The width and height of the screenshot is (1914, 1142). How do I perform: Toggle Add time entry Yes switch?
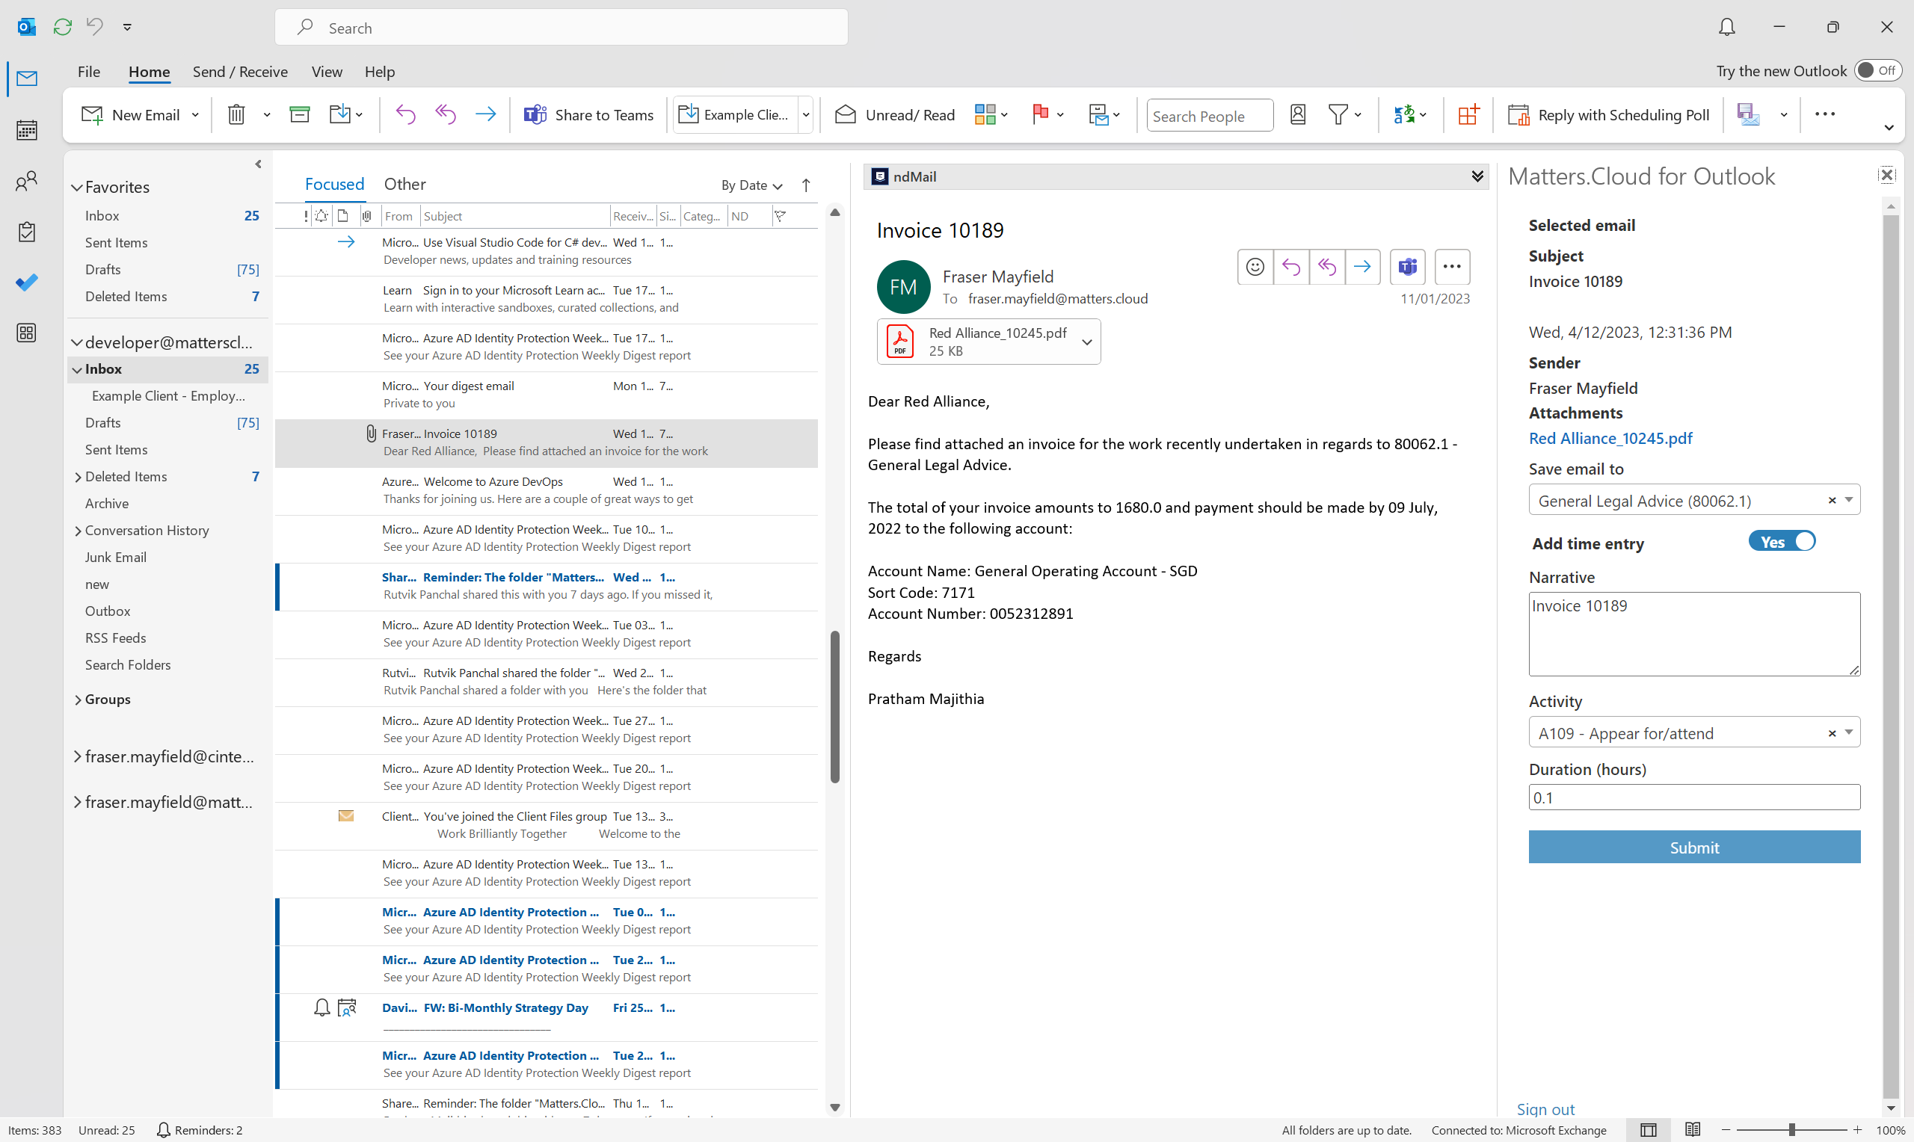tap(1782, 542)
